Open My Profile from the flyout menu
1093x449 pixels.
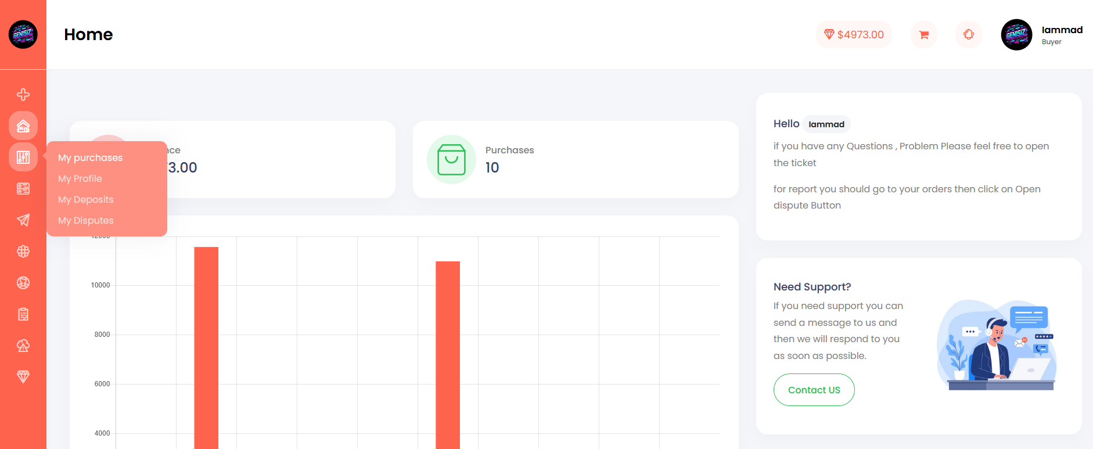(x=80, y=179)
